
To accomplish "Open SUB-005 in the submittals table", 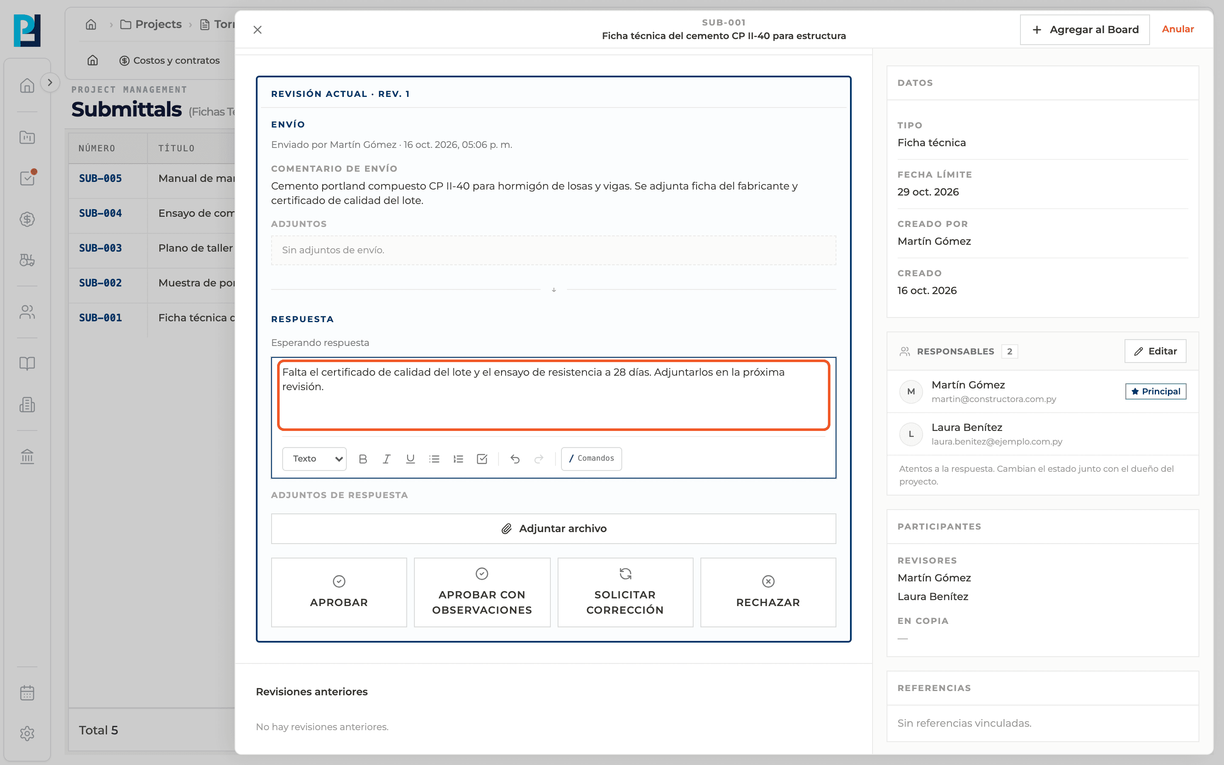I will tap(100, 178).
